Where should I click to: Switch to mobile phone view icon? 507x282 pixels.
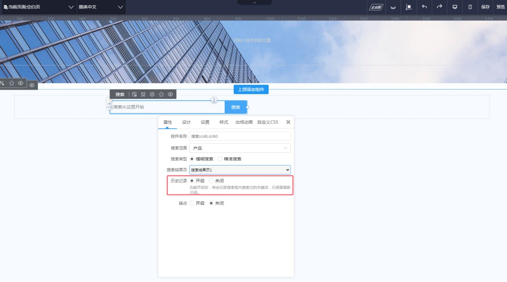pos(470,7)
